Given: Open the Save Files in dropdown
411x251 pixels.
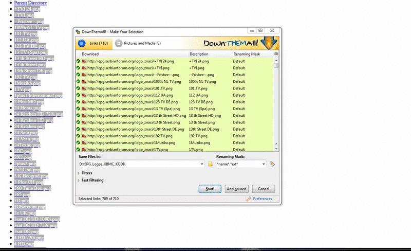Looking at the screenshot, I should (203, 164).
